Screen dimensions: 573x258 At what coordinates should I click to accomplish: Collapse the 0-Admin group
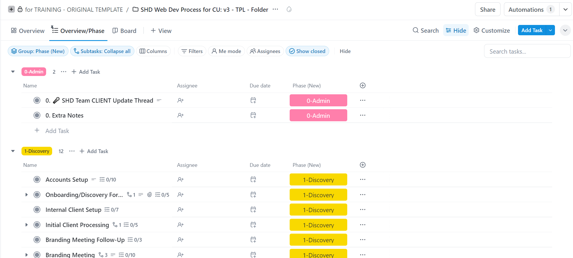[13, 72]
